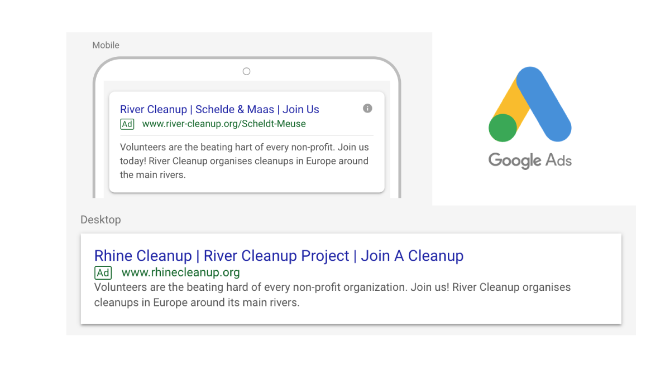The height and width of the screenshot is (390, 670).
Task: Open the Rhine Cleanup desktop ad headline
Action: pyautogui.click(x=279, y=256)
